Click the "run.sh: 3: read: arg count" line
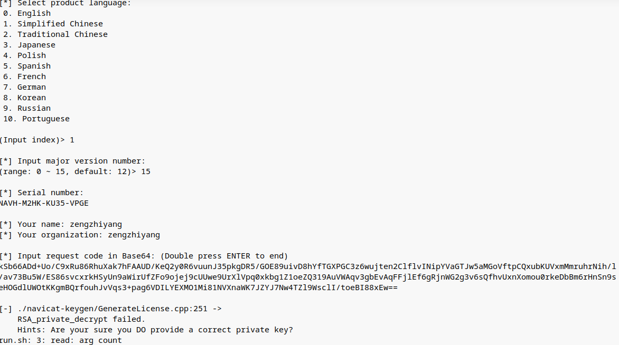The image size is (619, 345). tap(61, 340)
